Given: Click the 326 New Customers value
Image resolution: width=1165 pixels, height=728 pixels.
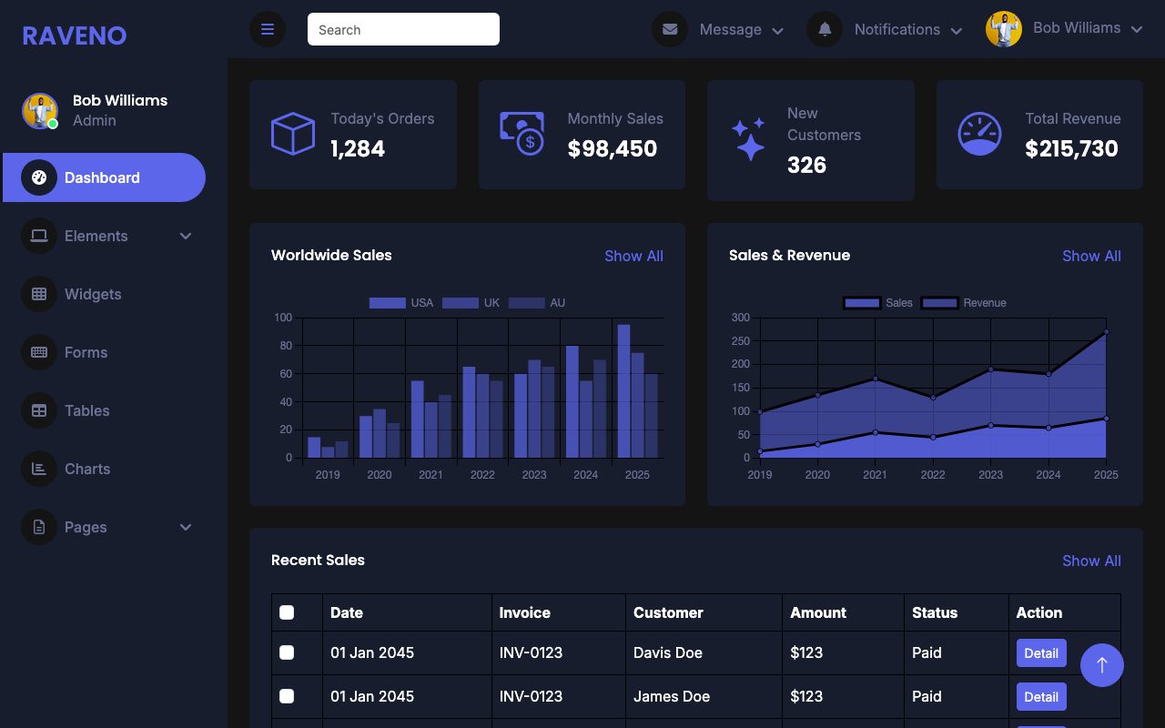Looking at the screenshot, I should click(x=806, y=165).
